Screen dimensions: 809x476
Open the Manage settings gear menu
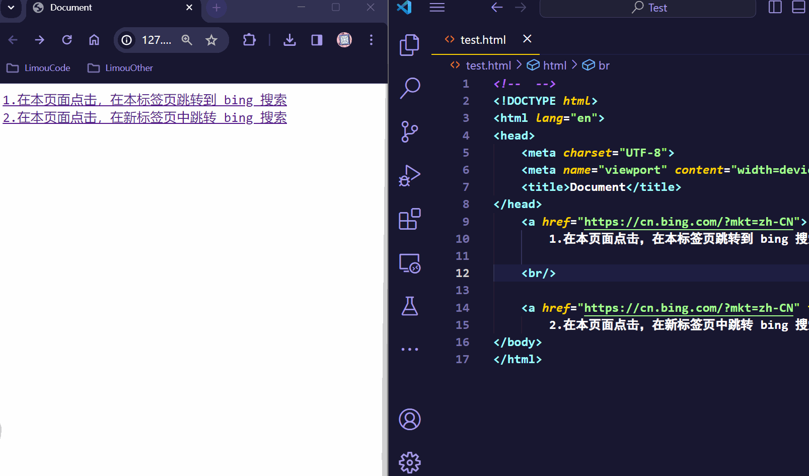409,462
